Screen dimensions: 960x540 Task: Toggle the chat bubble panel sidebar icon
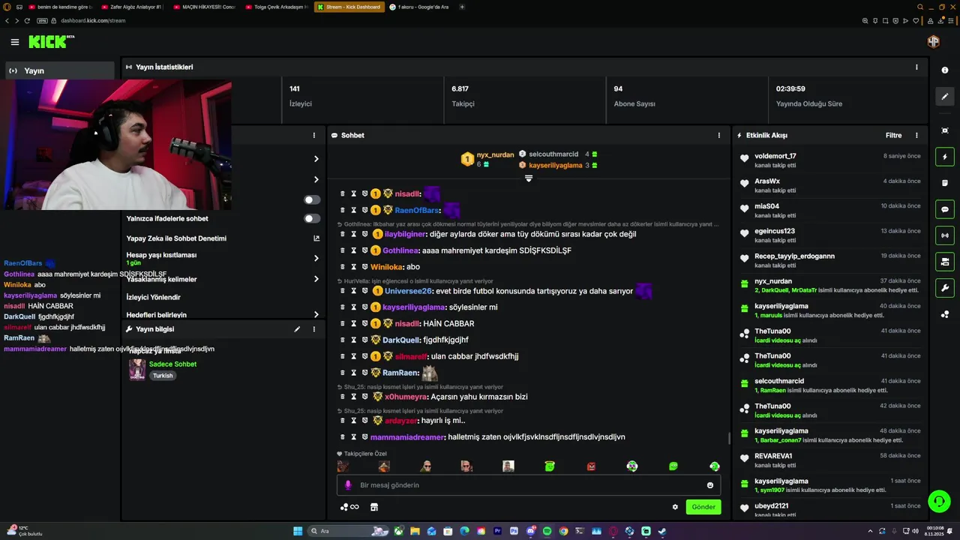click(945, 210)
